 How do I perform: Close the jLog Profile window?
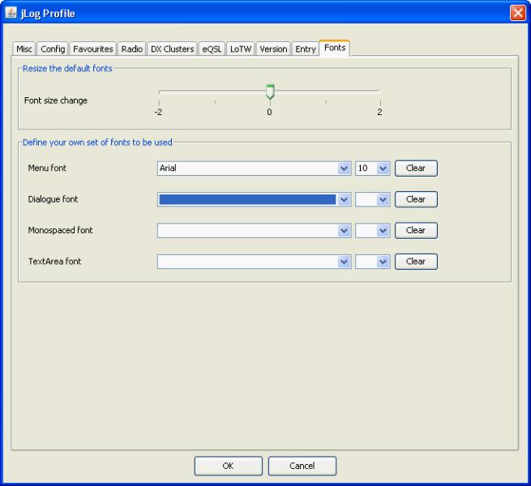(517, 13)
